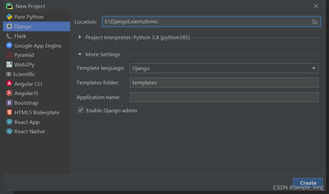Pick the Google App Engine icon
The image size is (329, 194).
point(9,46)
